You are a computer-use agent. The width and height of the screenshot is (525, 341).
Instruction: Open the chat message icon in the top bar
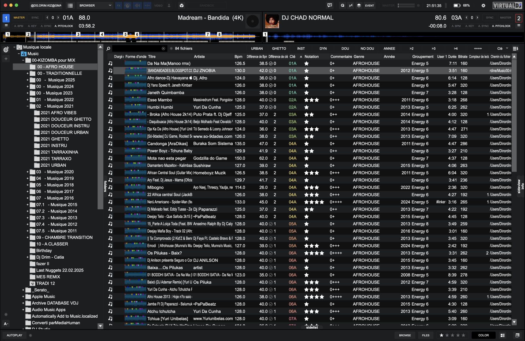tap(330, 5)
